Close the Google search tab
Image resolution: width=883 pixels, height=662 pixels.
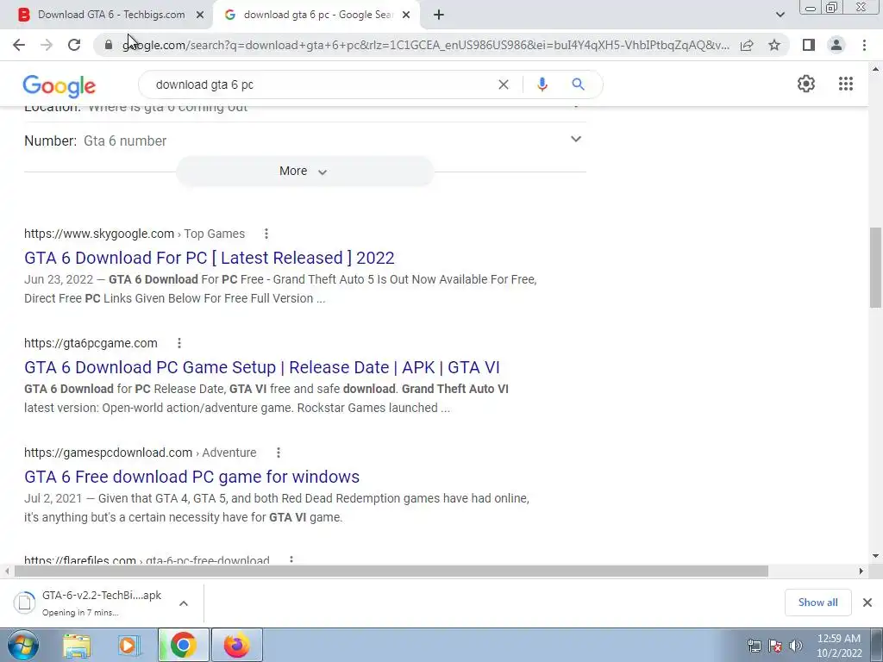click(x=406, y=16)
